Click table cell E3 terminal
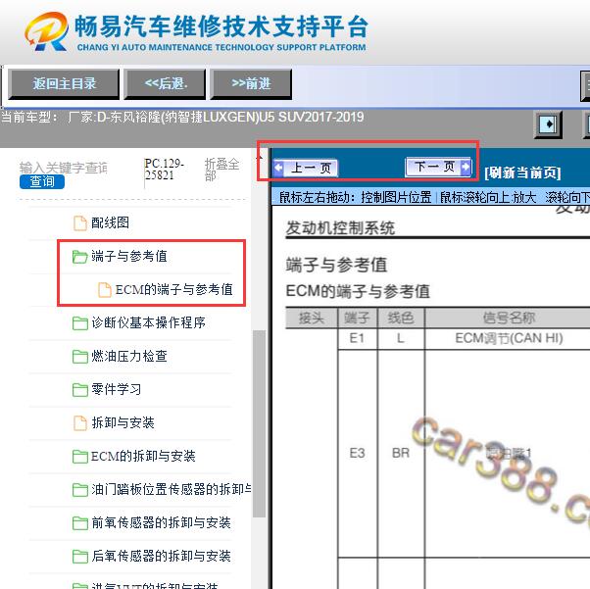This screenshot has width=590, height=589. [x=357, y=453]
